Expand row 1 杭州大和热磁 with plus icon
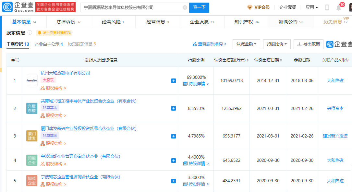352x192 pixels. 174,81
